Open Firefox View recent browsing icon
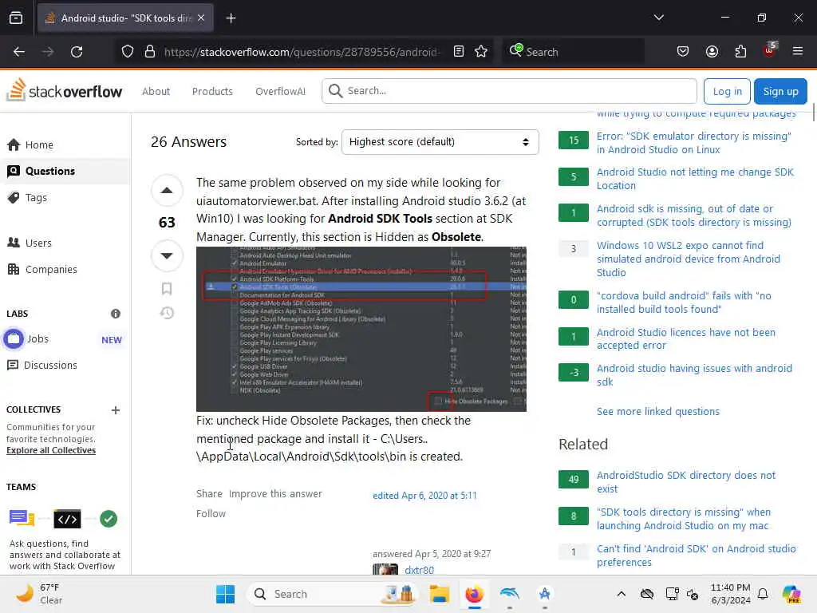 click(x=16, y=18)
